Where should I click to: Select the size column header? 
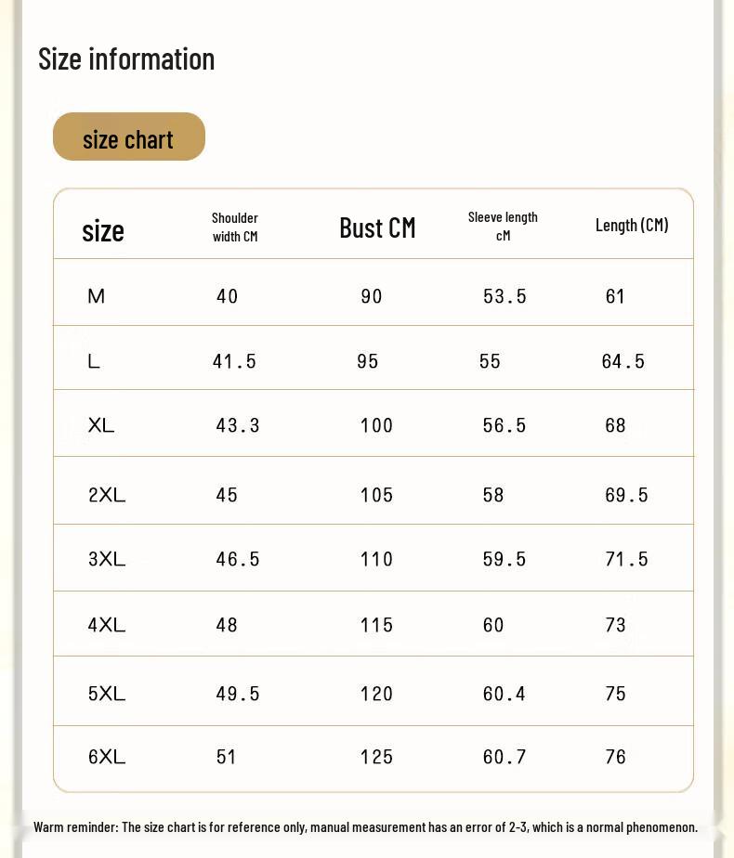(103, 230)
